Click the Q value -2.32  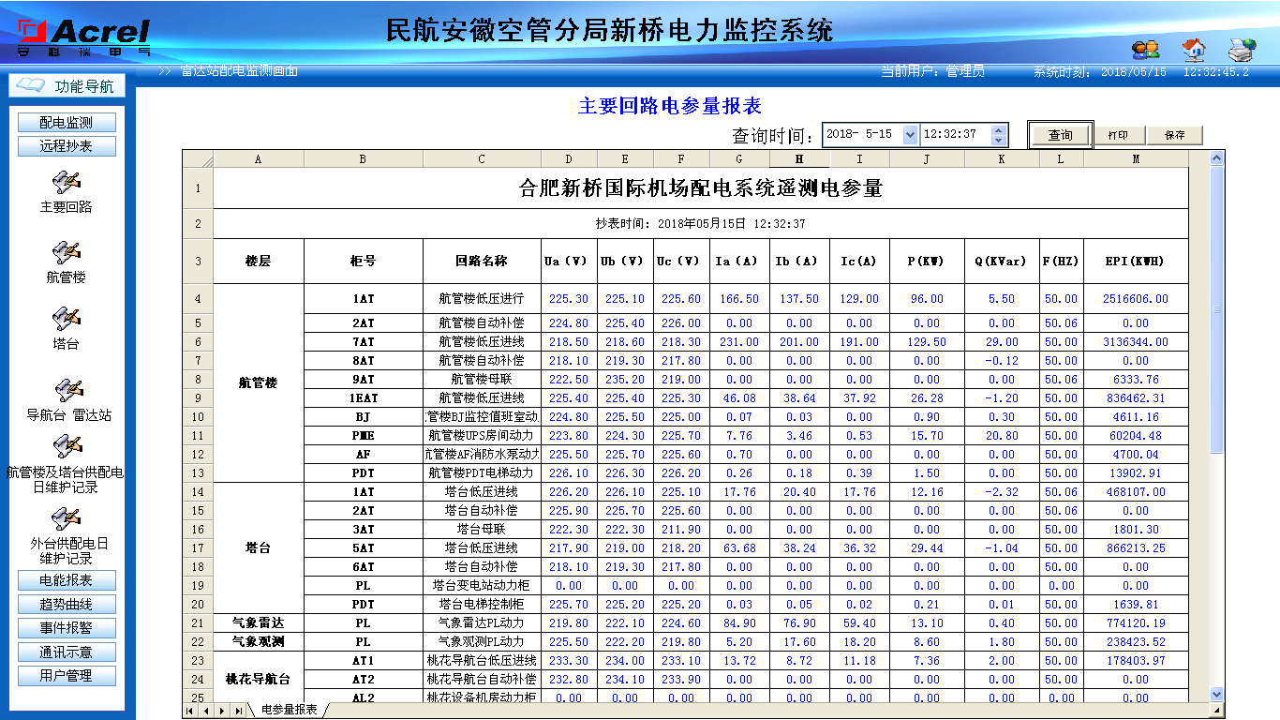pos(1002,491)
